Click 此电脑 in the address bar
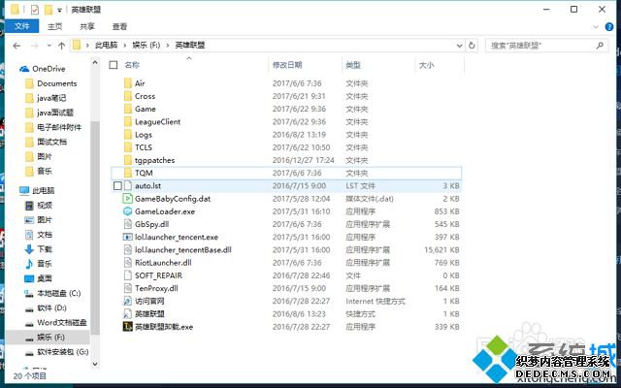The image size is (621, 388). 106,46
